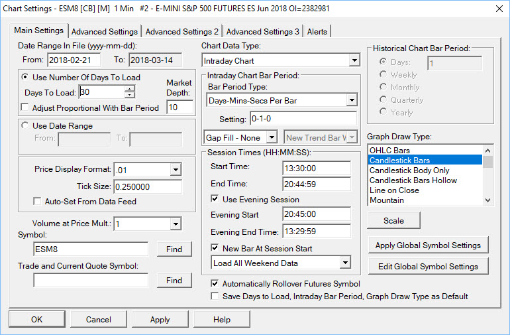Click Apply Global Symbol Settings
The width and height of the screenshot is (510, 335).
coord(428,245)
